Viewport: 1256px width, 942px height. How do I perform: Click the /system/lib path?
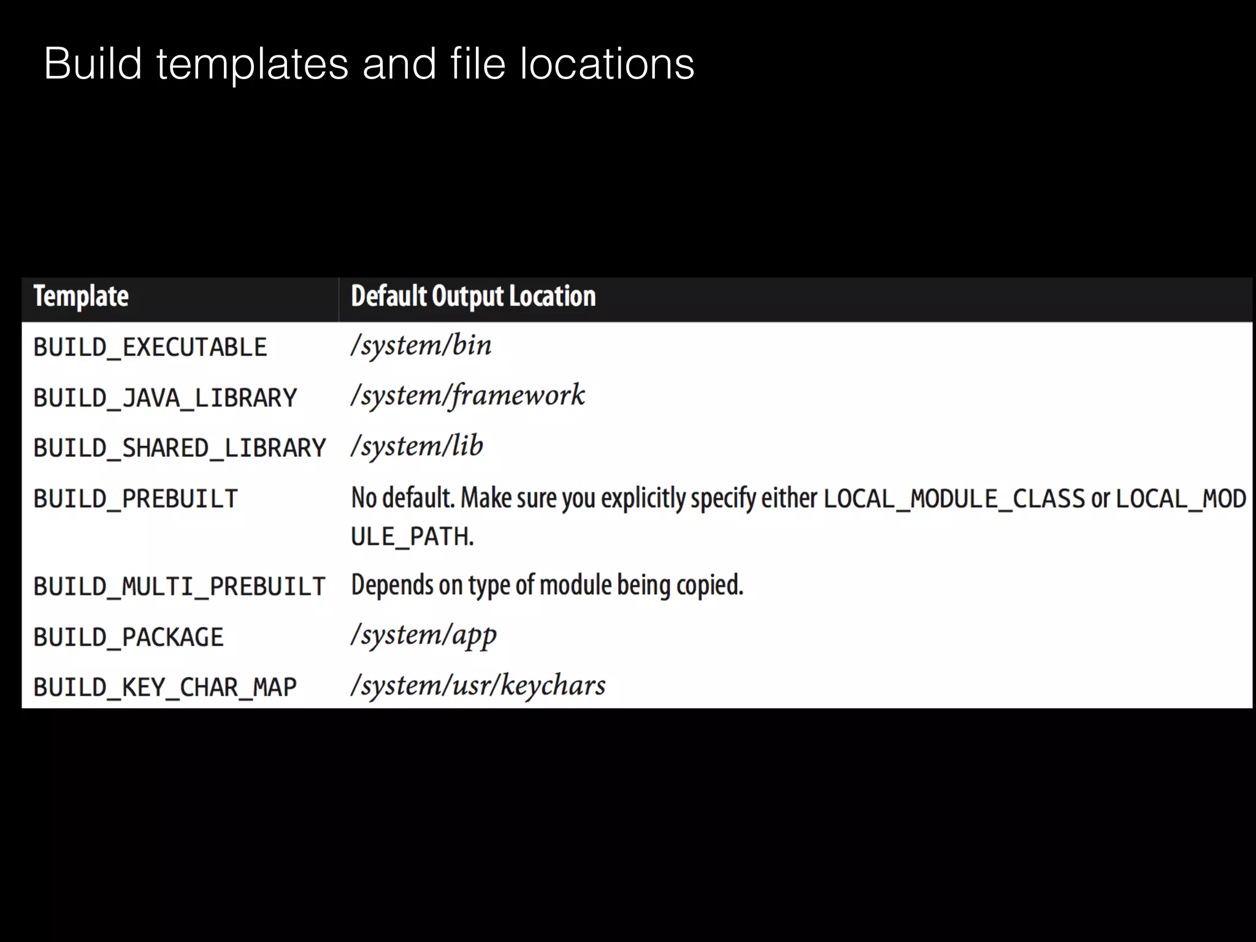coord(417,446)
